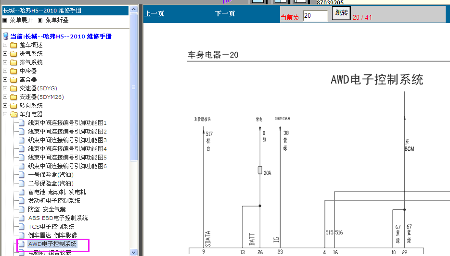Open 线束中间连接编号引脚功能图2 page

(x=67, y=132)
